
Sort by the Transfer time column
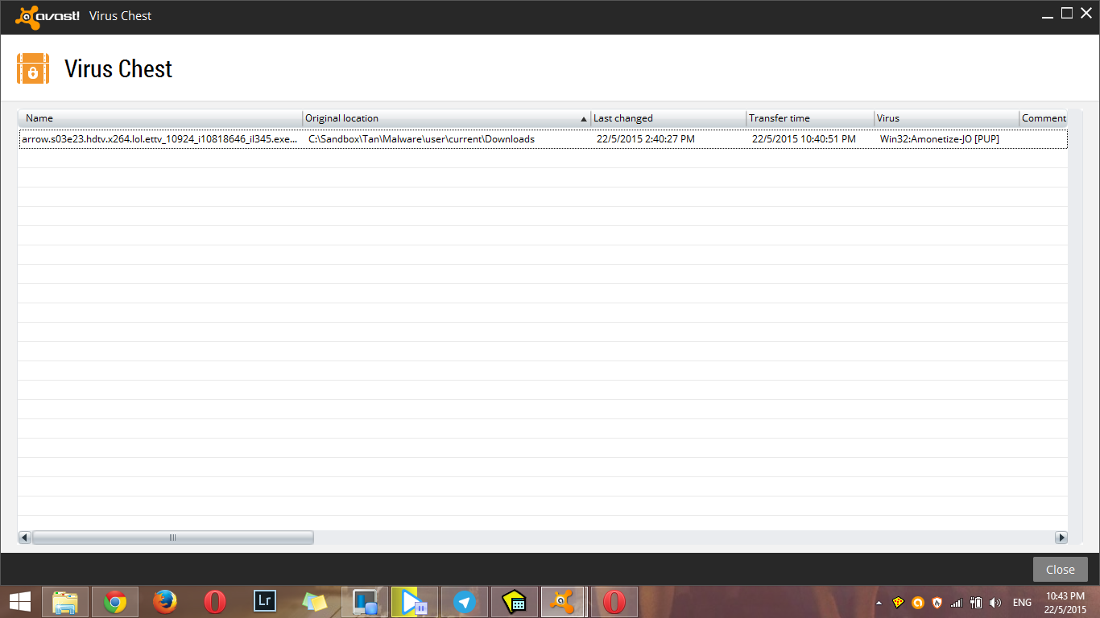810,118
